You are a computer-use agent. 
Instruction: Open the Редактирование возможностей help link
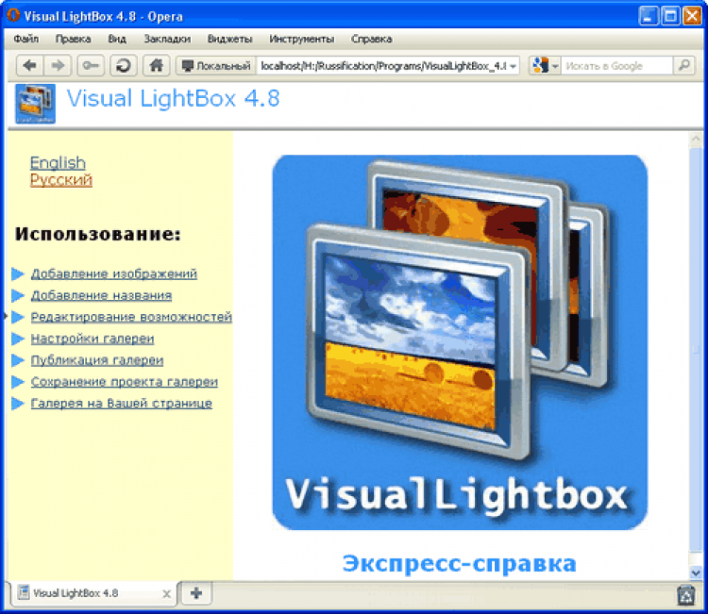pyautogui.click(x=131, y=317)
